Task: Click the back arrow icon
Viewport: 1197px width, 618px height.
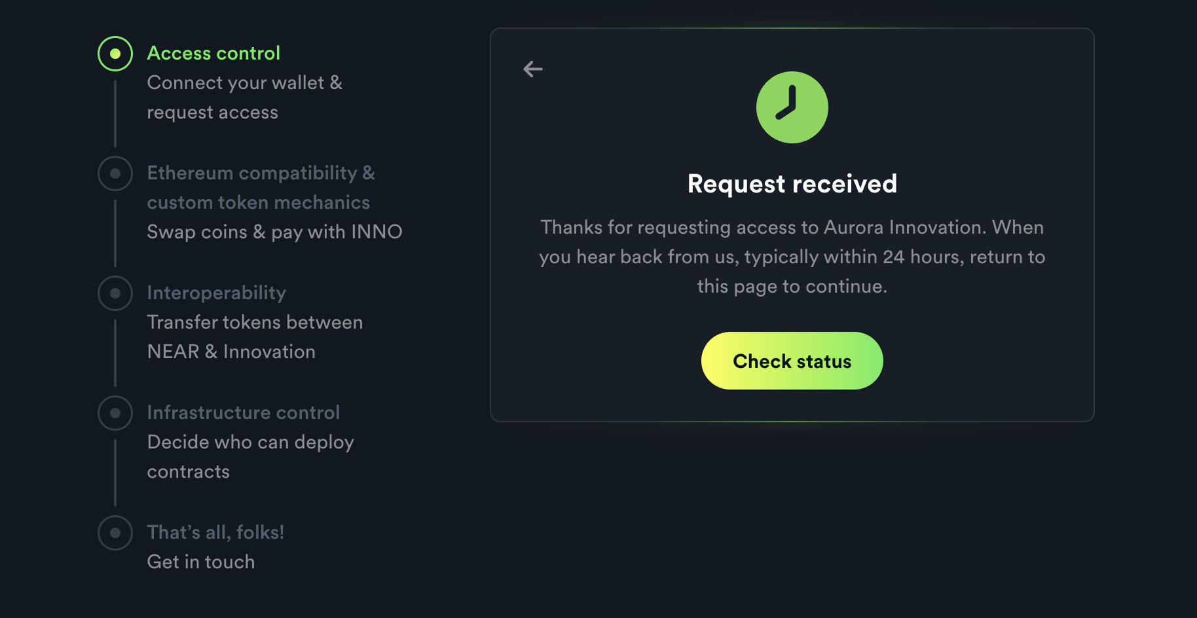Action: 533,69
